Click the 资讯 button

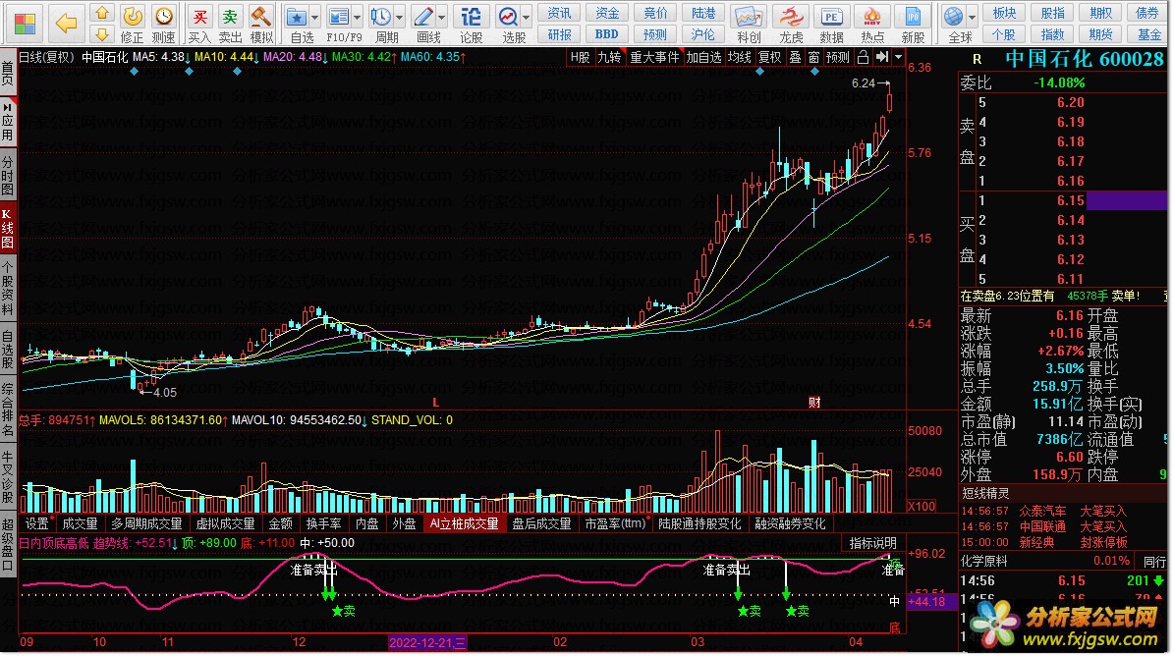560,13
